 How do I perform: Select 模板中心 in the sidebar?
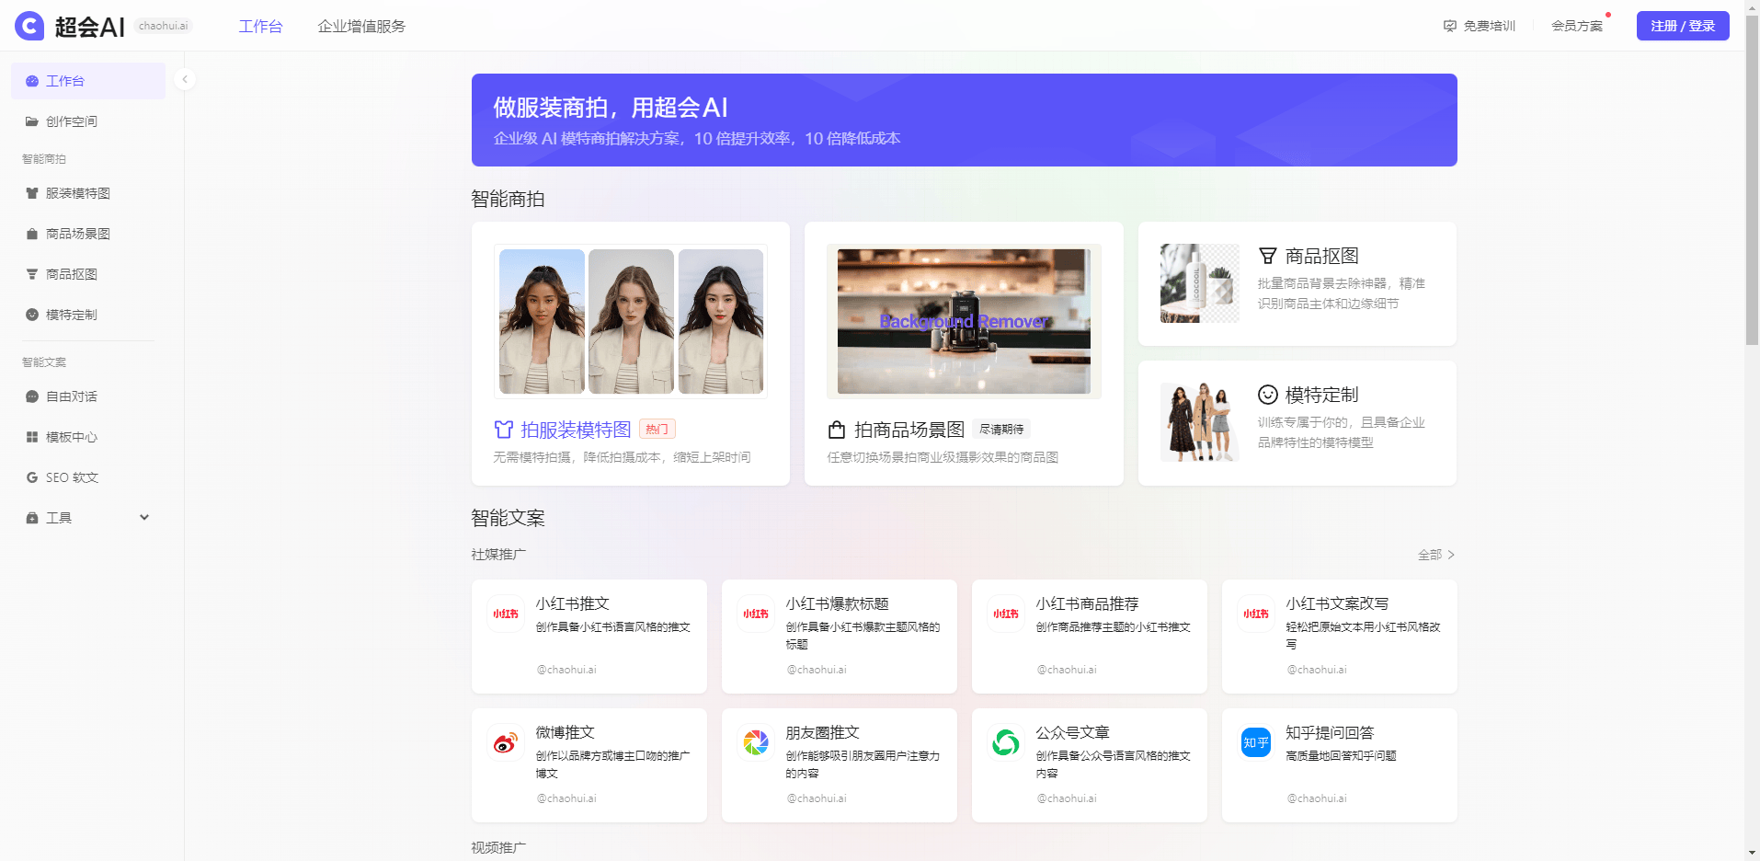[72, 437]
